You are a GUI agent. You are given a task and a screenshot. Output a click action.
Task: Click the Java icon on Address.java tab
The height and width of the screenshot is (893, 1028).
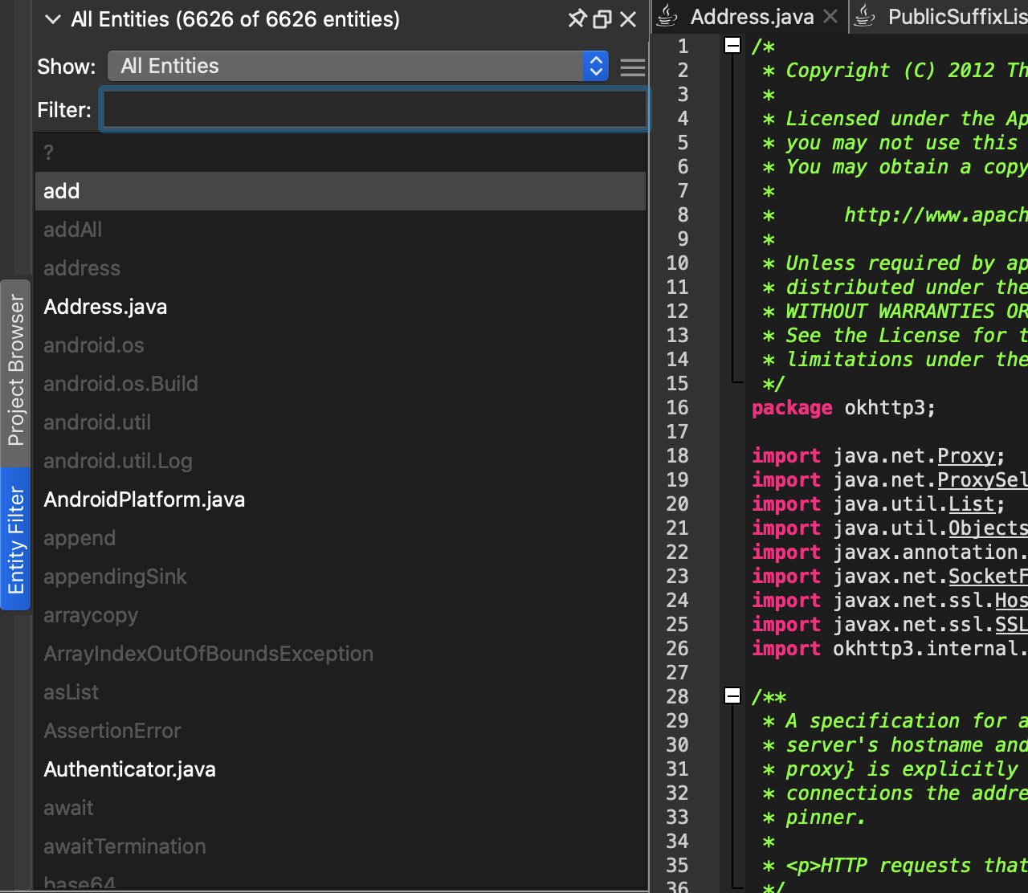667,17
